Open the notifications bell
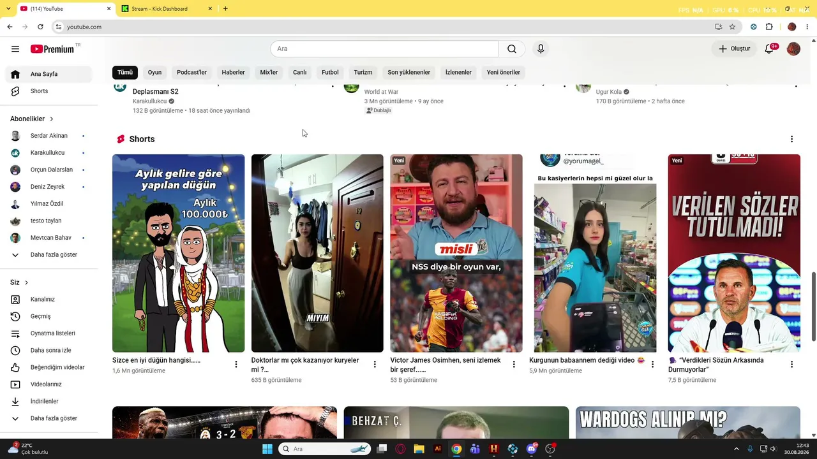Viewport: 817px width, 459px height. click(x=770, y=48)
